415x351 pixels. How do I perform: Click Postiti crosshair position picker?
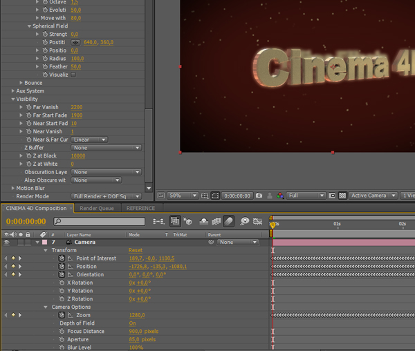[x=75, y=42]
